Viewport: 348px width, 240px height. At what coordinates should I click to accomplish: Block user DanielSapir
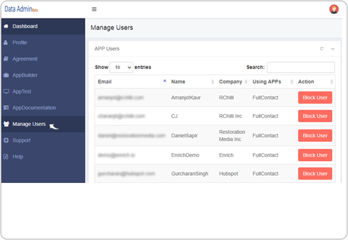[x=315, y=136]
